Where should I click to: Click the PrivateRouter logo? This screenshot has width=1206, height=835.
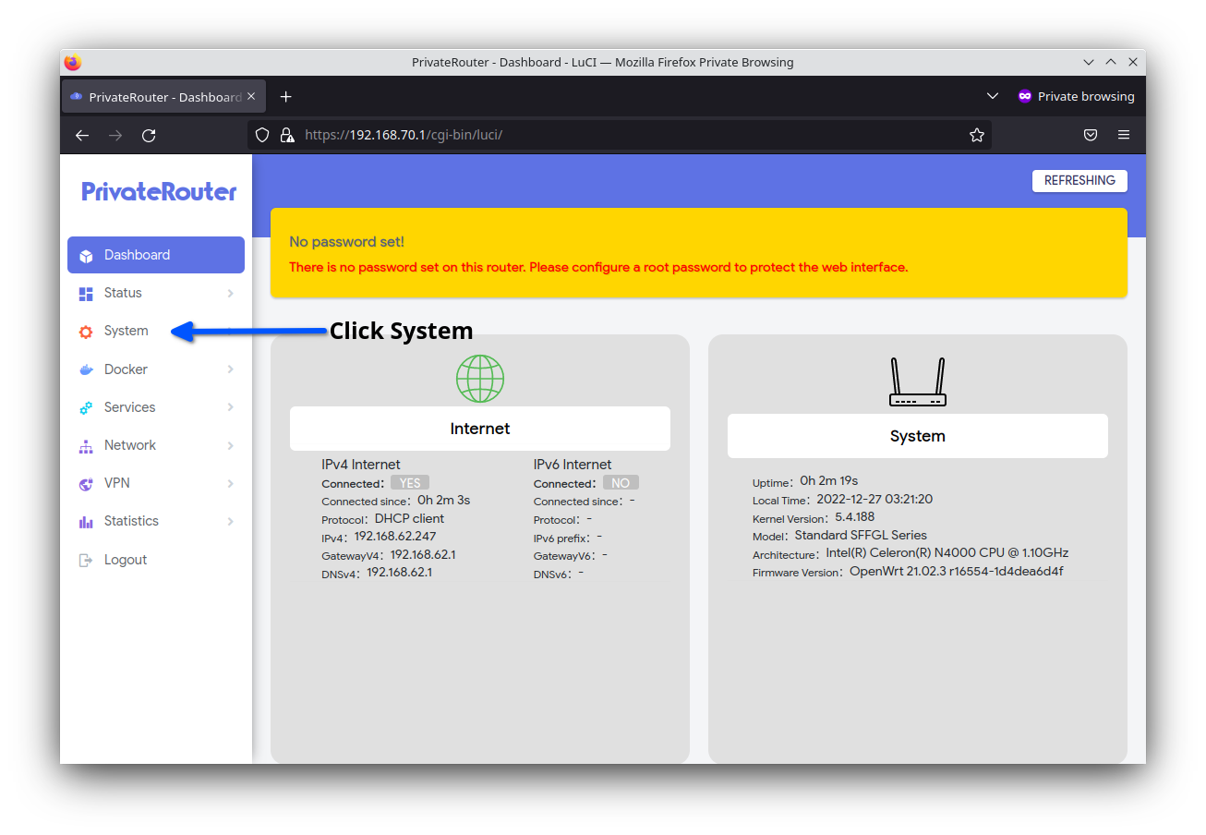(159, 192)
